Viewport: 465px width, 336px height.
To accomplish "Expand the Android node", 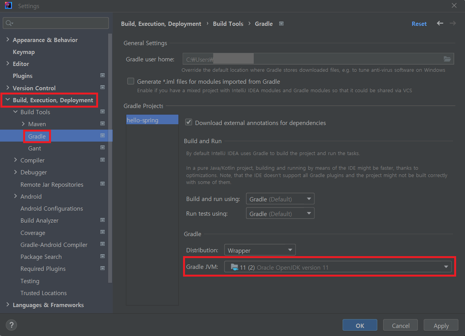I will pyautogui.click(x=15, y=196).
